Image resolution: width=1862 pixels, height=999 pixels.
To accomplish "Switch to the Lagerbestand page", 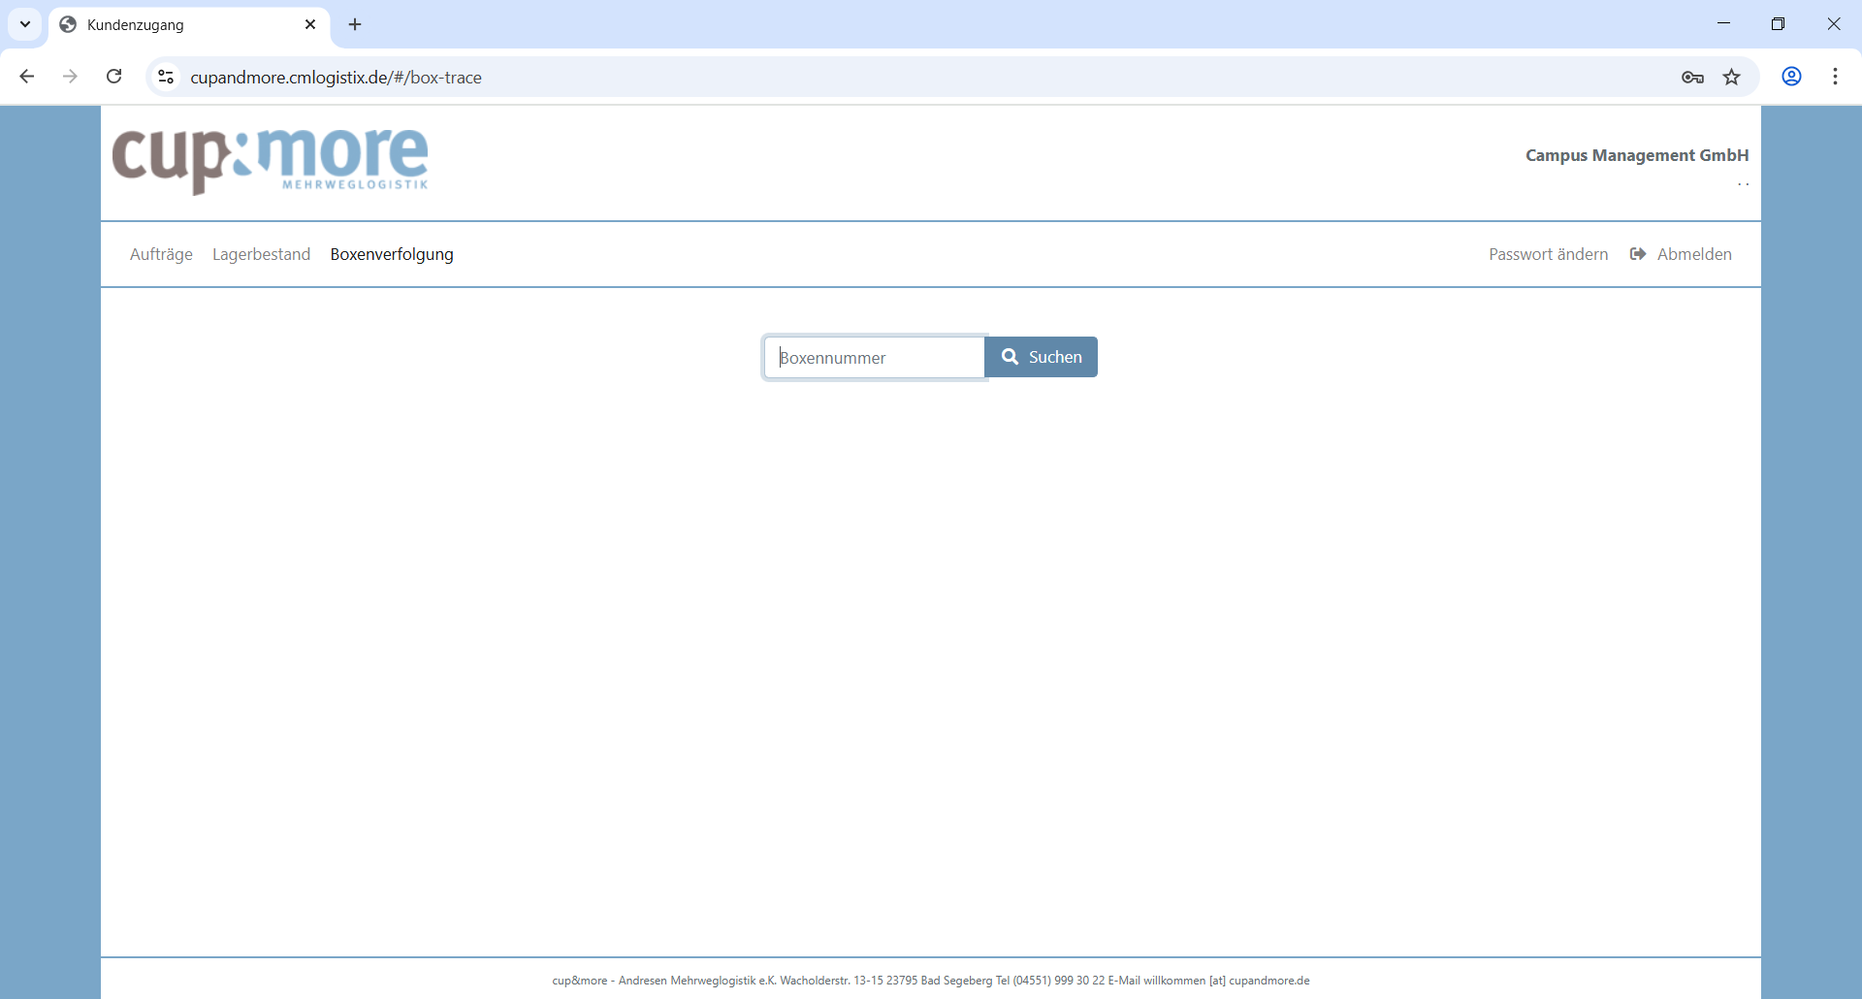I will (x=261, y=254).
